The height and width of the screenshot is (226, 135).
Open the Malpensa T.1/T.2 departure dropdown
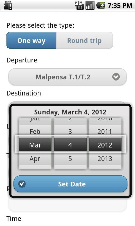tap(67, 77)
